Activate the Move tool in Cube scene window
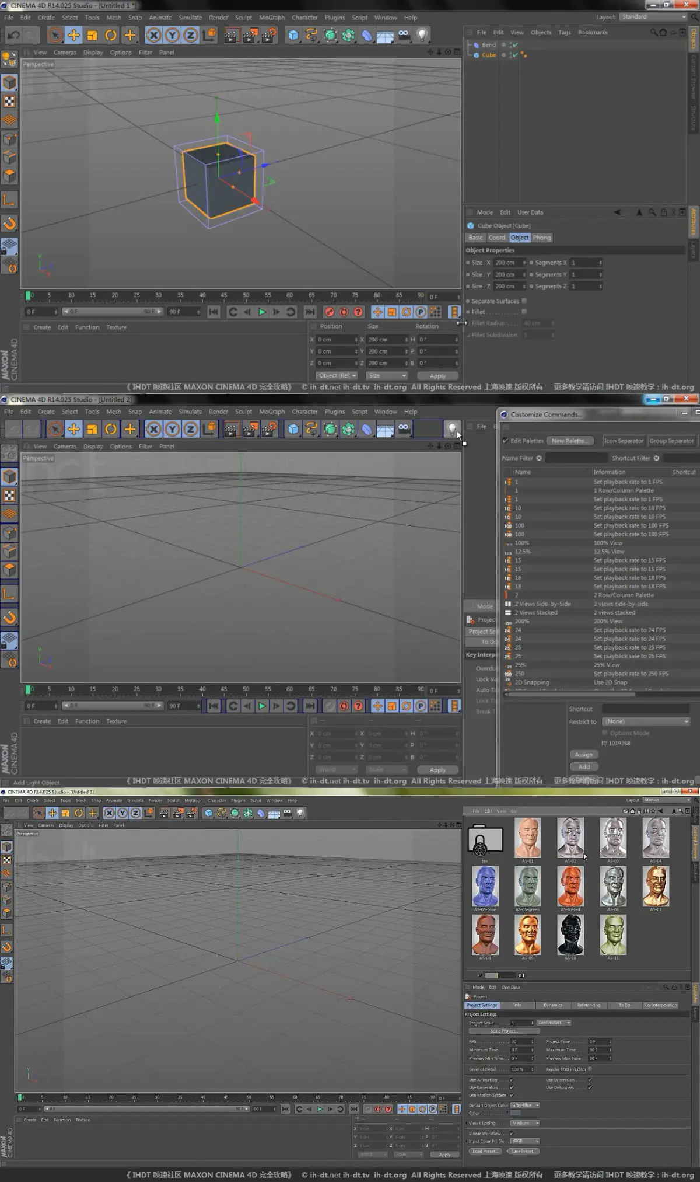Viewport: 700px width, 1182px height. click(73, 36)
